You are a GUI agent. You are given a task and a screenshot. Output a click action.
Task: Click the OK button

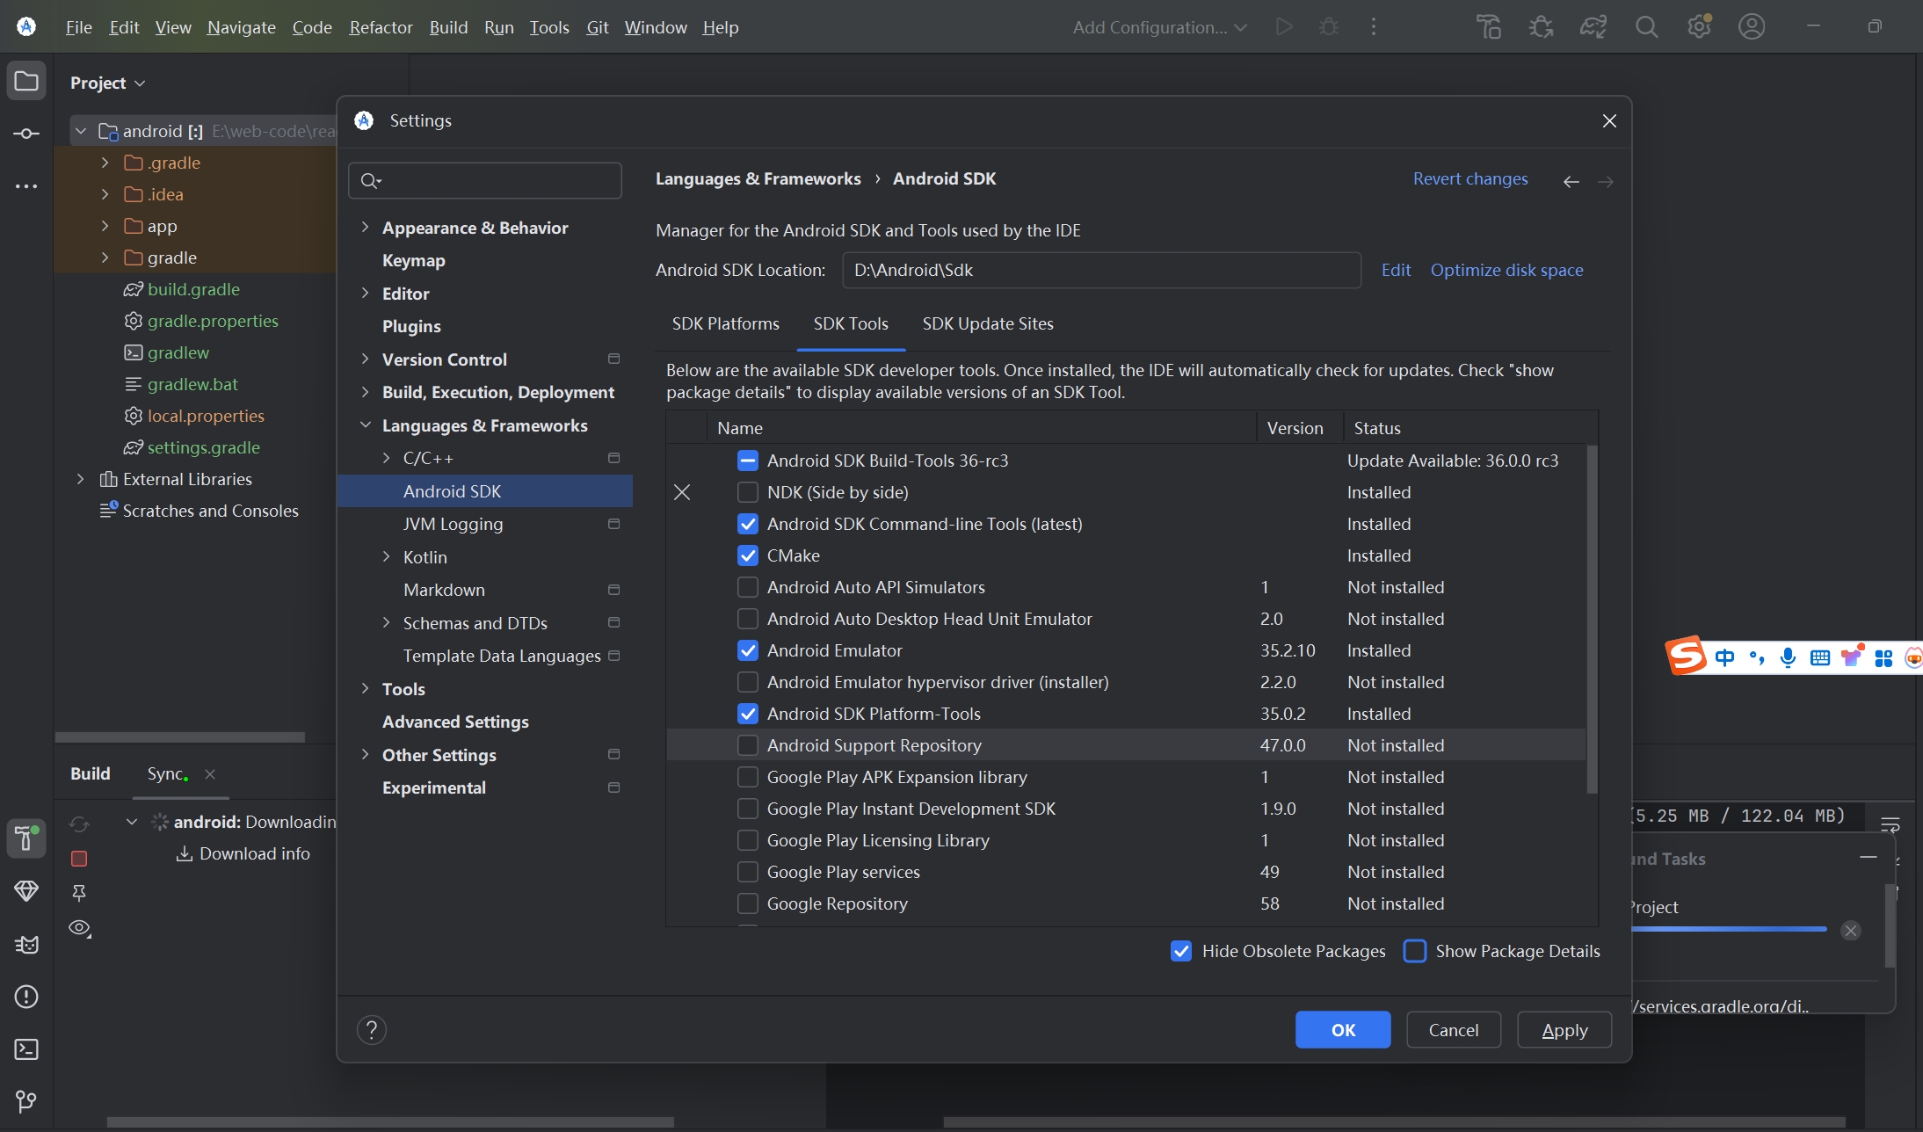pos(1343,1030)
